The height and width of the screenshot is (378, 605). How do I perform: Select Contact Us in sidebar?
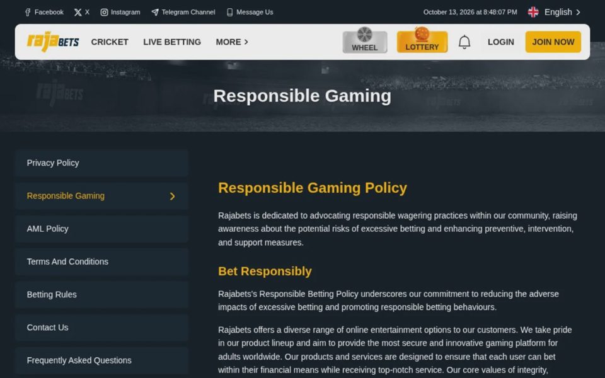click(101, 328)
